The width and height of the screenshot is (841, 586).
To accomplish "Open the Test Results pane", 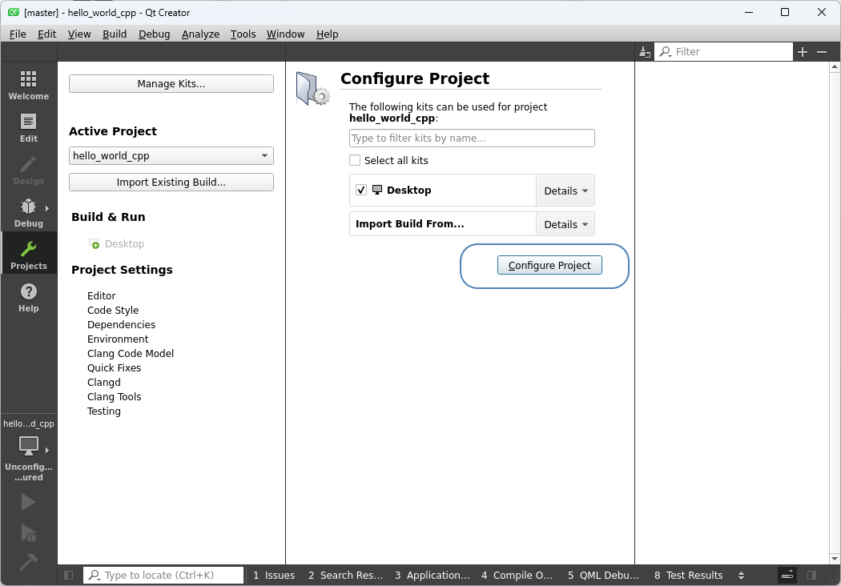I will tap(688, 576).
